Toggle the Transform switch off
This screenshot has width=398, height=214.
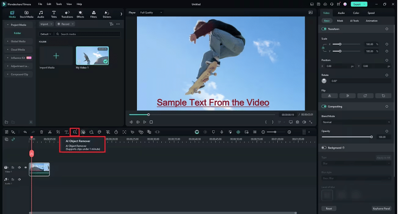tap(324, 29)
